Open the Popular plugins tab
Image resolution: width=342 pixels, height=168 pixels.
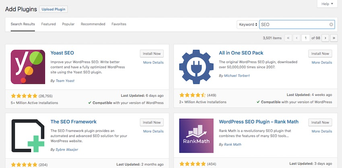click(68, 24)
